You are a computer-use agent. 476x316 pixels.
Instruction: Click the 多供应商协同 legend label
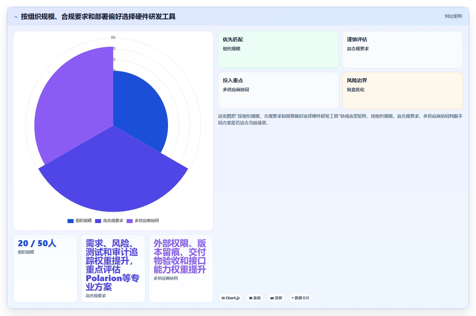[x=147, y=221]
